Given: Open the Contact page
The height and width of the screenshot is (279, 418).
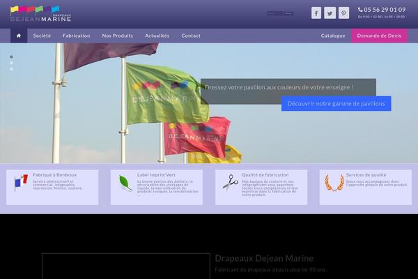Looking at the screenshot, I should pos(191,36).
